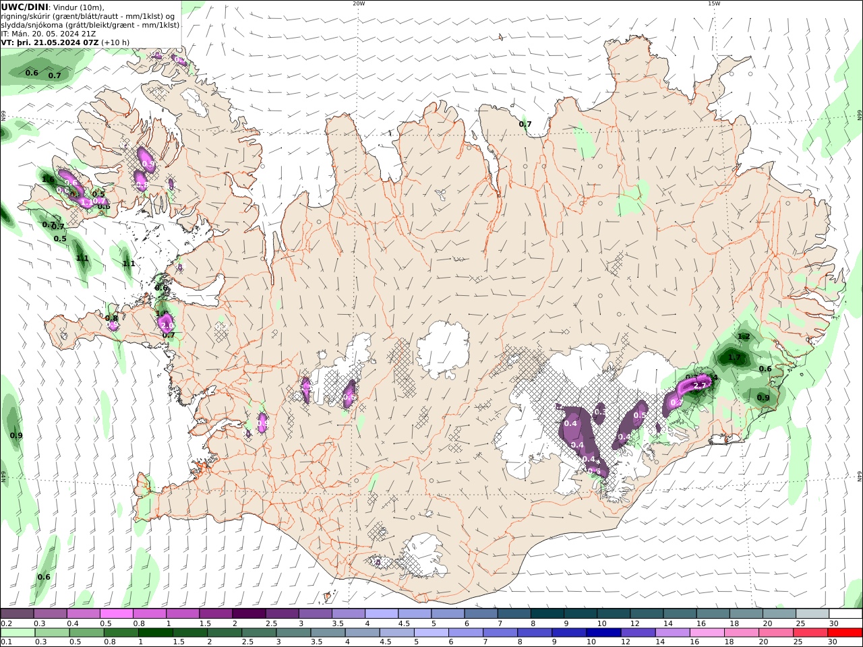
Task: Select the light grey 25 snow scale swatch
Action: click(x=812, y=614)
